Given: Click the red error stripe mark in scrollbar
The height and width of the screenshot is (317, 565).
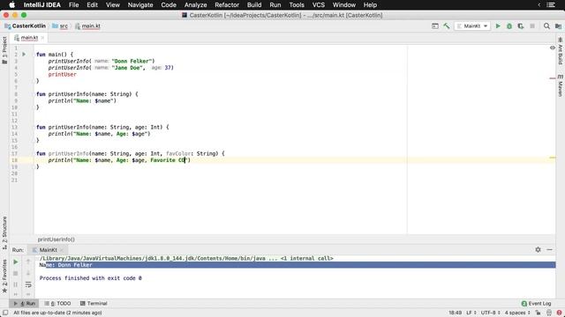Looking at the screenshot, I should [x=553, y=78].
